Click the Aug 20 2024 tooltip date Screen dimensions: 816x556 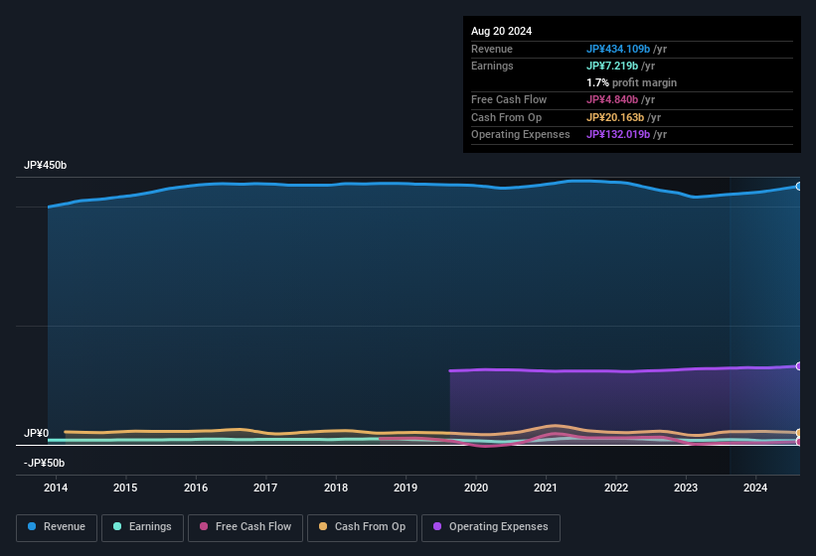click(x=501, y=31)
